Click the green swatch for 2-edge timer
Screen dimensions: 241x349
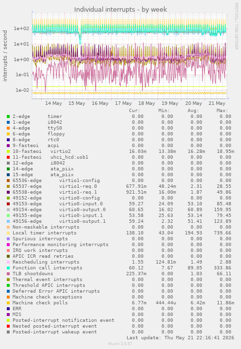click(x=8, y=116)
